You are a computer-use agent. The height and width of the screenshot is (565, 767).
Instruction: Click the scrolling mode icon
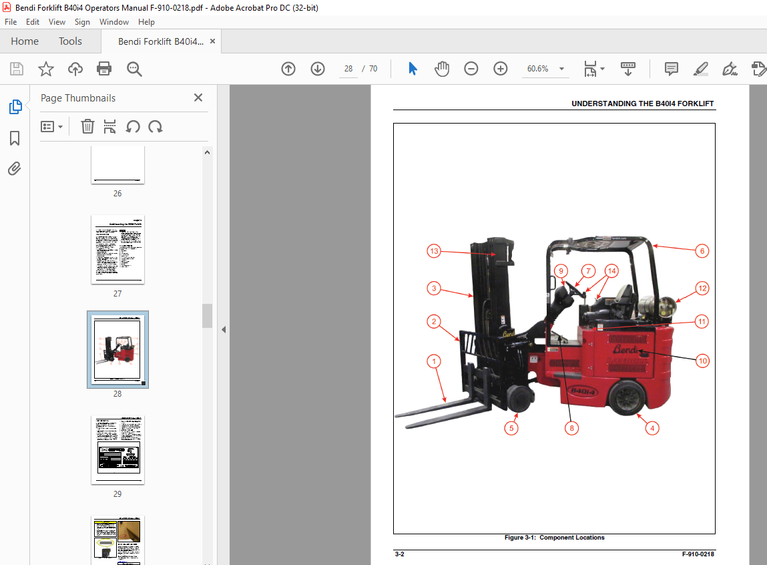[628, 69]
